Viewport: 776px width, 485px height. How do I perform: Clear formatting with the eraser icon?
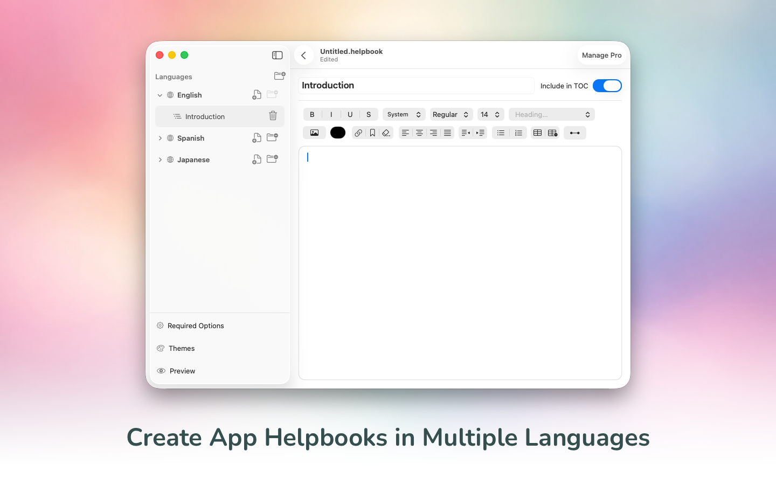tap(386, 133)
